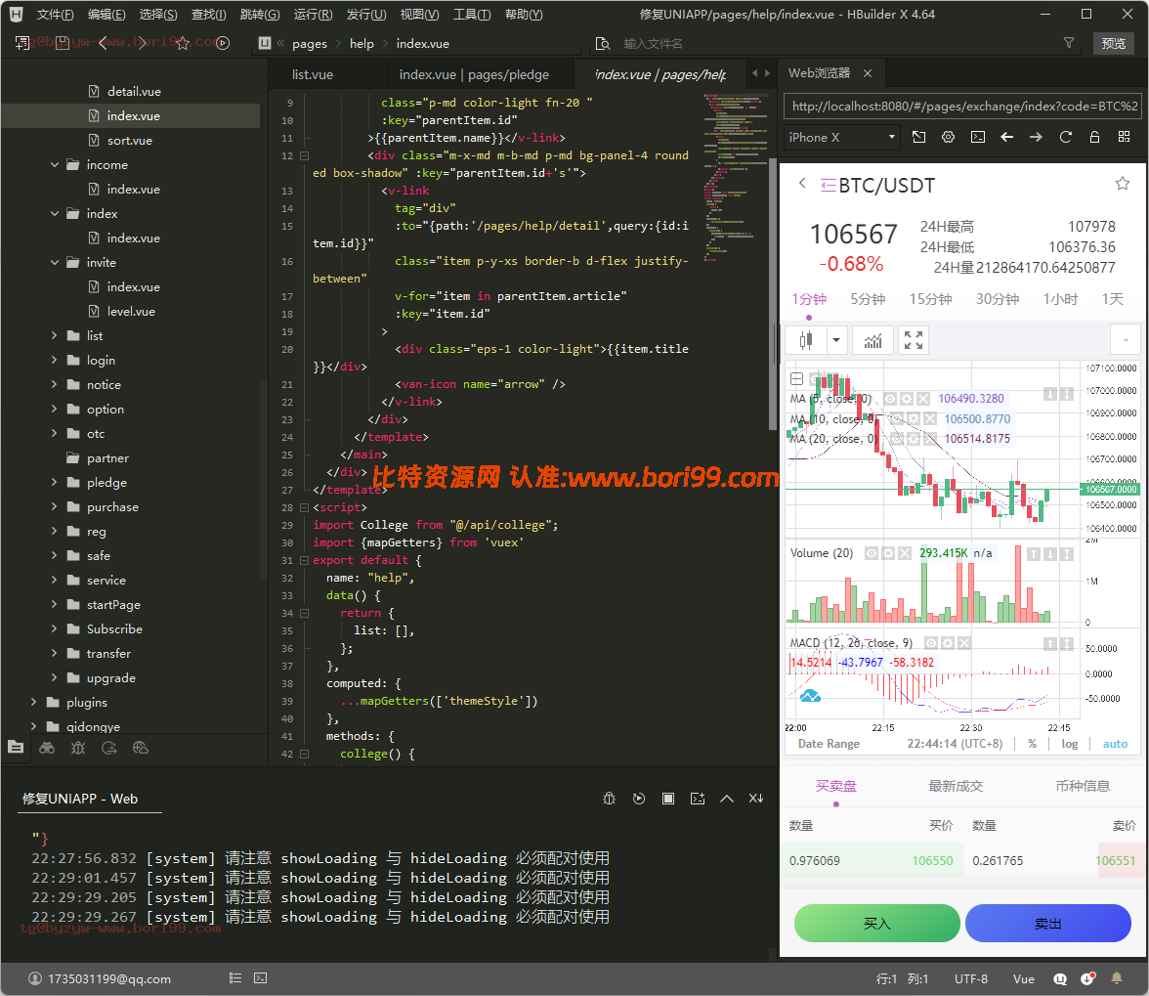Image resolution: width=1149 pixels, height=996 pixels.
Task: Click the console close X-arrow icon
Action: 756,799
